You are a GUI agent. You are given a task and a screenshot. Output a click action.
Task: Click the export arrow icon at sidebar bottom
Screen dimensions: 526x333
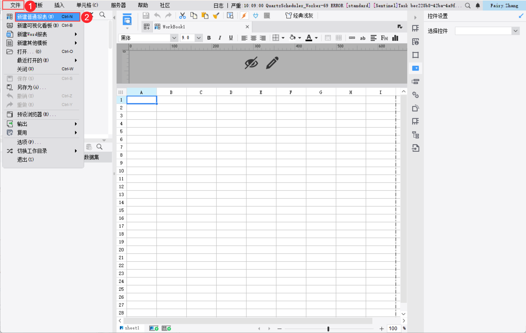pos(416,148)
